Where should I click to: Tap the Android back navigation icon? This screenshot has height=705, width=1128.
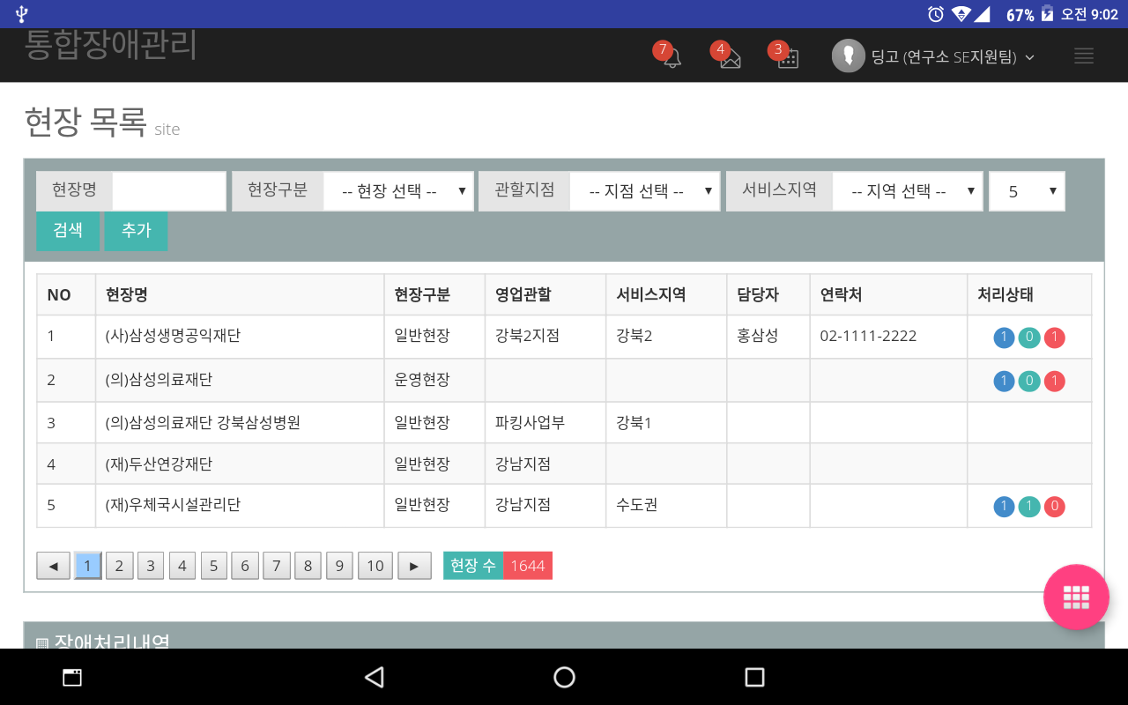[375, 677]
